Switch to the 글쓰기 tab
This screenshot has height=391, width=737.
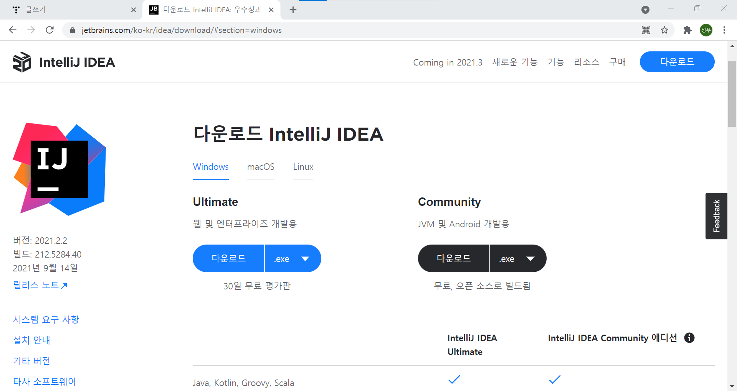(x=71, y=10)
